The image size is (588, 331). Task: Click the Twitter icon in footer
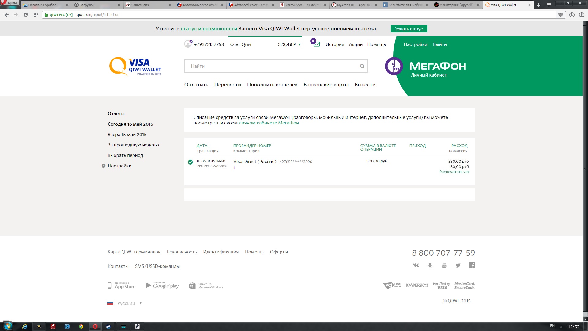[x=458, y=265]
